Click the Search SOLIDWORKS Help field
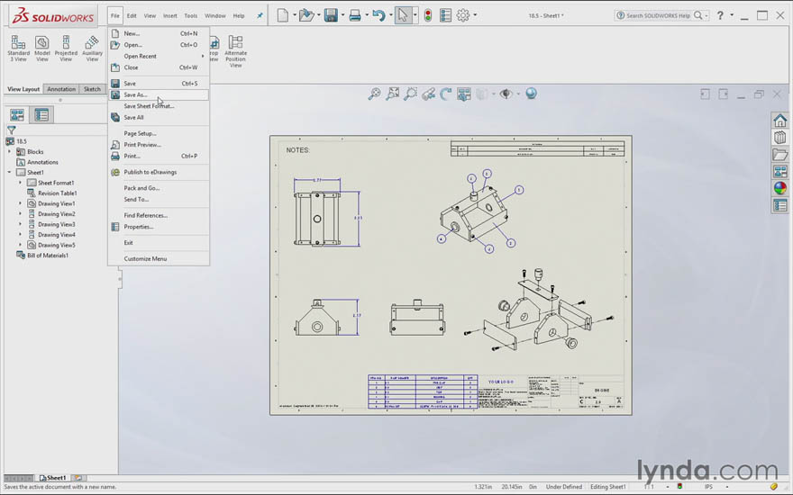This screenshot has width=793, height=495. coord(658,15)
